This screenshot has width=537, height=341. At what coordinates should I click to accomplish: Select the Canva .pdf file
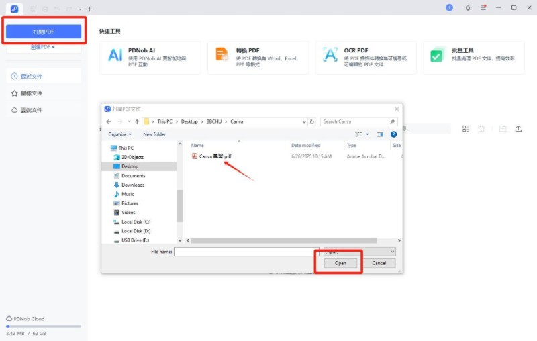tap(211, 156)
